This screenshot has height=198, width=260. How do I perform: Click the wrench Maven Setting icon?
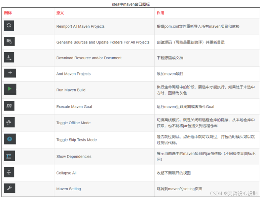point(10,188)
